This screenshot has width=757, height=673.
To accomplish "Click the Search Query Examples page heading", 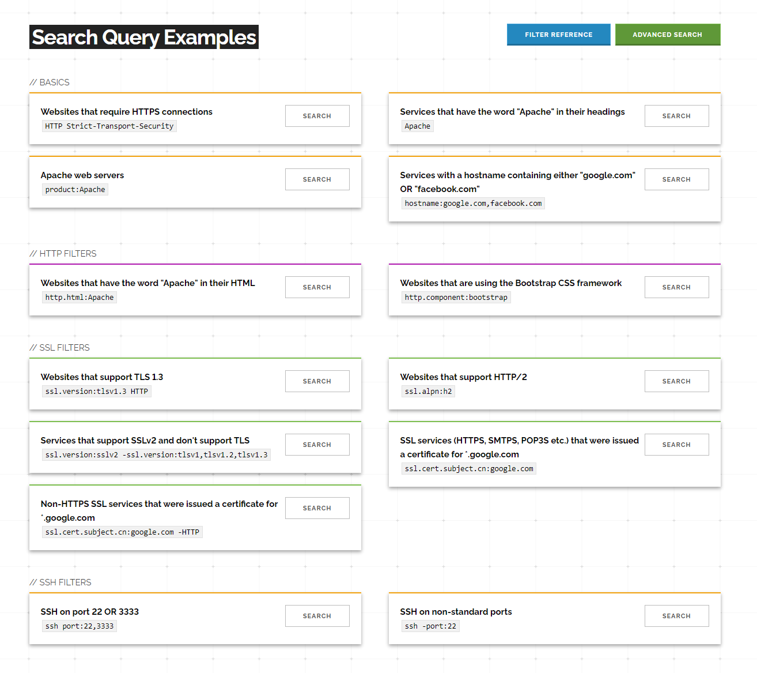I will point(144,37).
